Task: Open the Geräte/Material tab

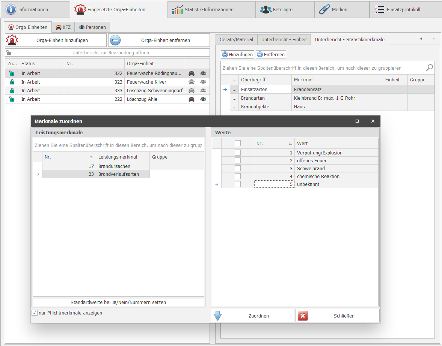Action: click(x=236, y=39)
